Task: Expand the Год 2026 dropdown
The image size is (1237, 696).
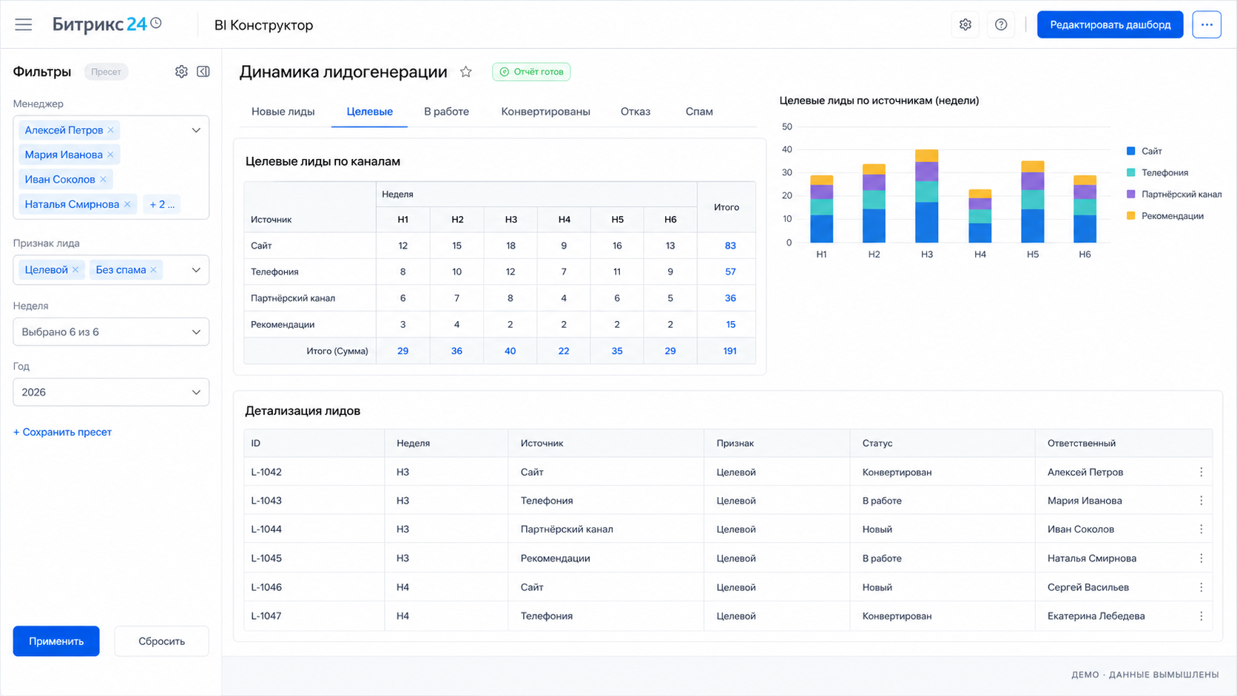Action: coord(111,393)
